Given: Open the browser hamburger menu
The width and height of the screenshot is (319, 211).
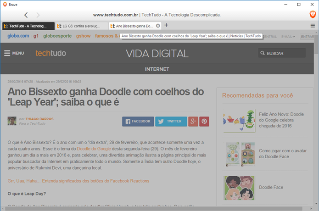Looking at the screenshot, I should point(313,26).
